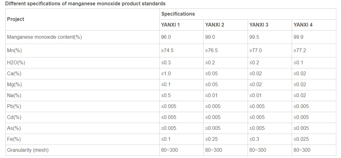Select the Pb(%) row label
The width and height of the screenshot is (341, 158).
(x=14, y=106)
